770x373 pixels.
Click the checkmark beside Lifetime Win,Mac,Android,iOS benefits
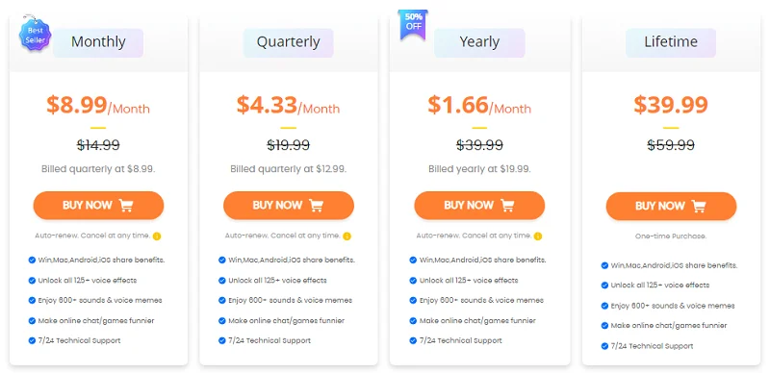point(604,265)
